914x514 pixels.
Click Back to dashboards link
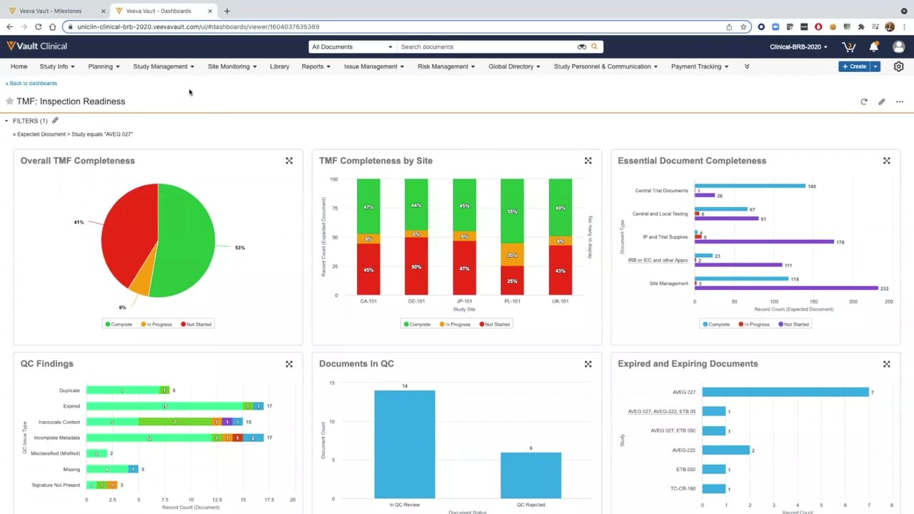[x=31, y=84]
